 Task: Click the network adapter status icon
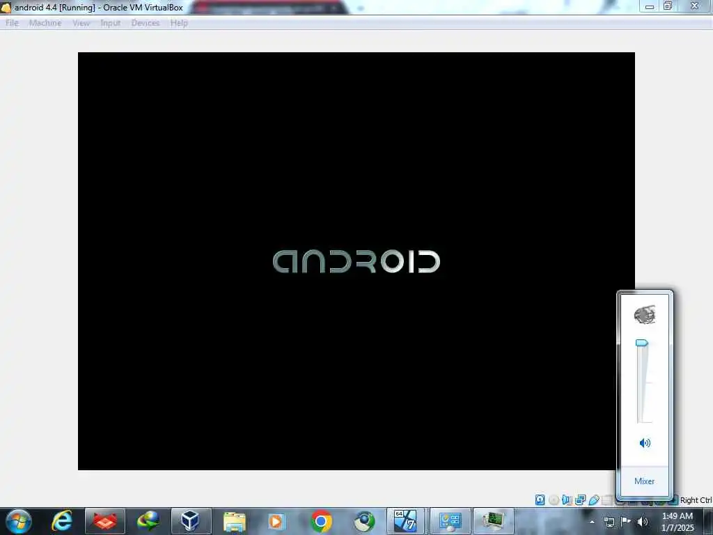click(580, 500)
